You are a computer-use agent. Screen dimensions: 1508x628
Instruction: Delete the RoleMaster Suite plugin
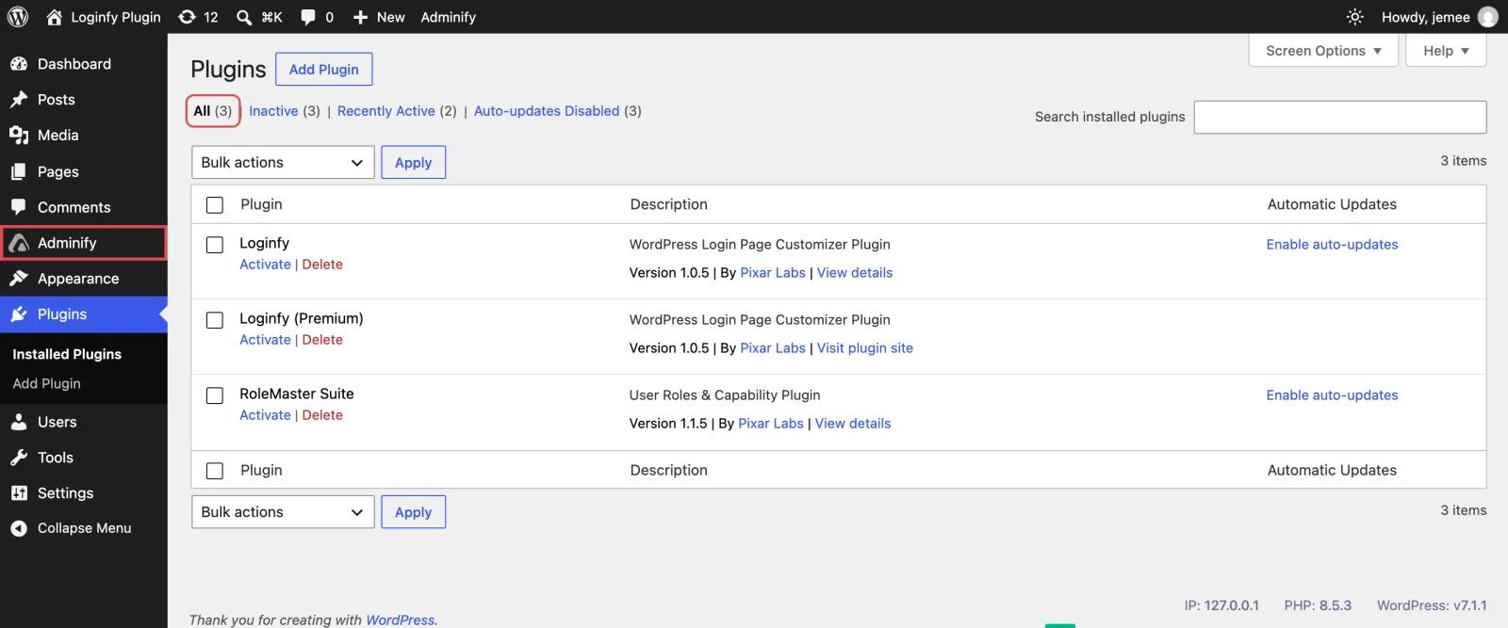[x=322, y=415]
